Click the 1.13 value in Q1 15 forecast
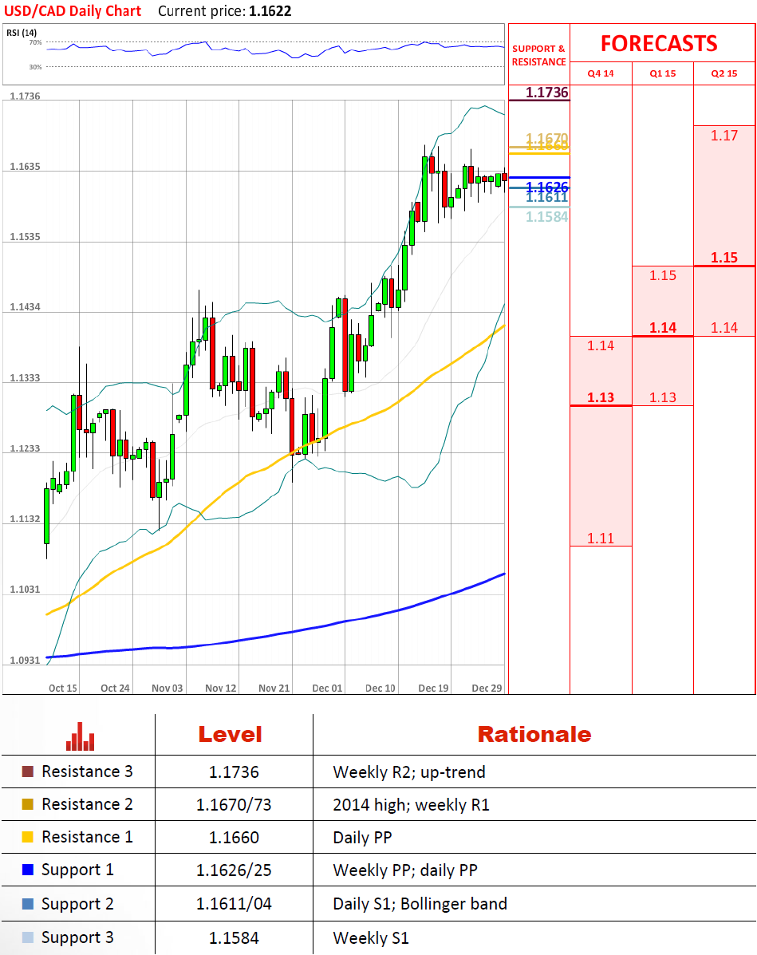Viewport: 757px width, 955px height. point(663,397)
